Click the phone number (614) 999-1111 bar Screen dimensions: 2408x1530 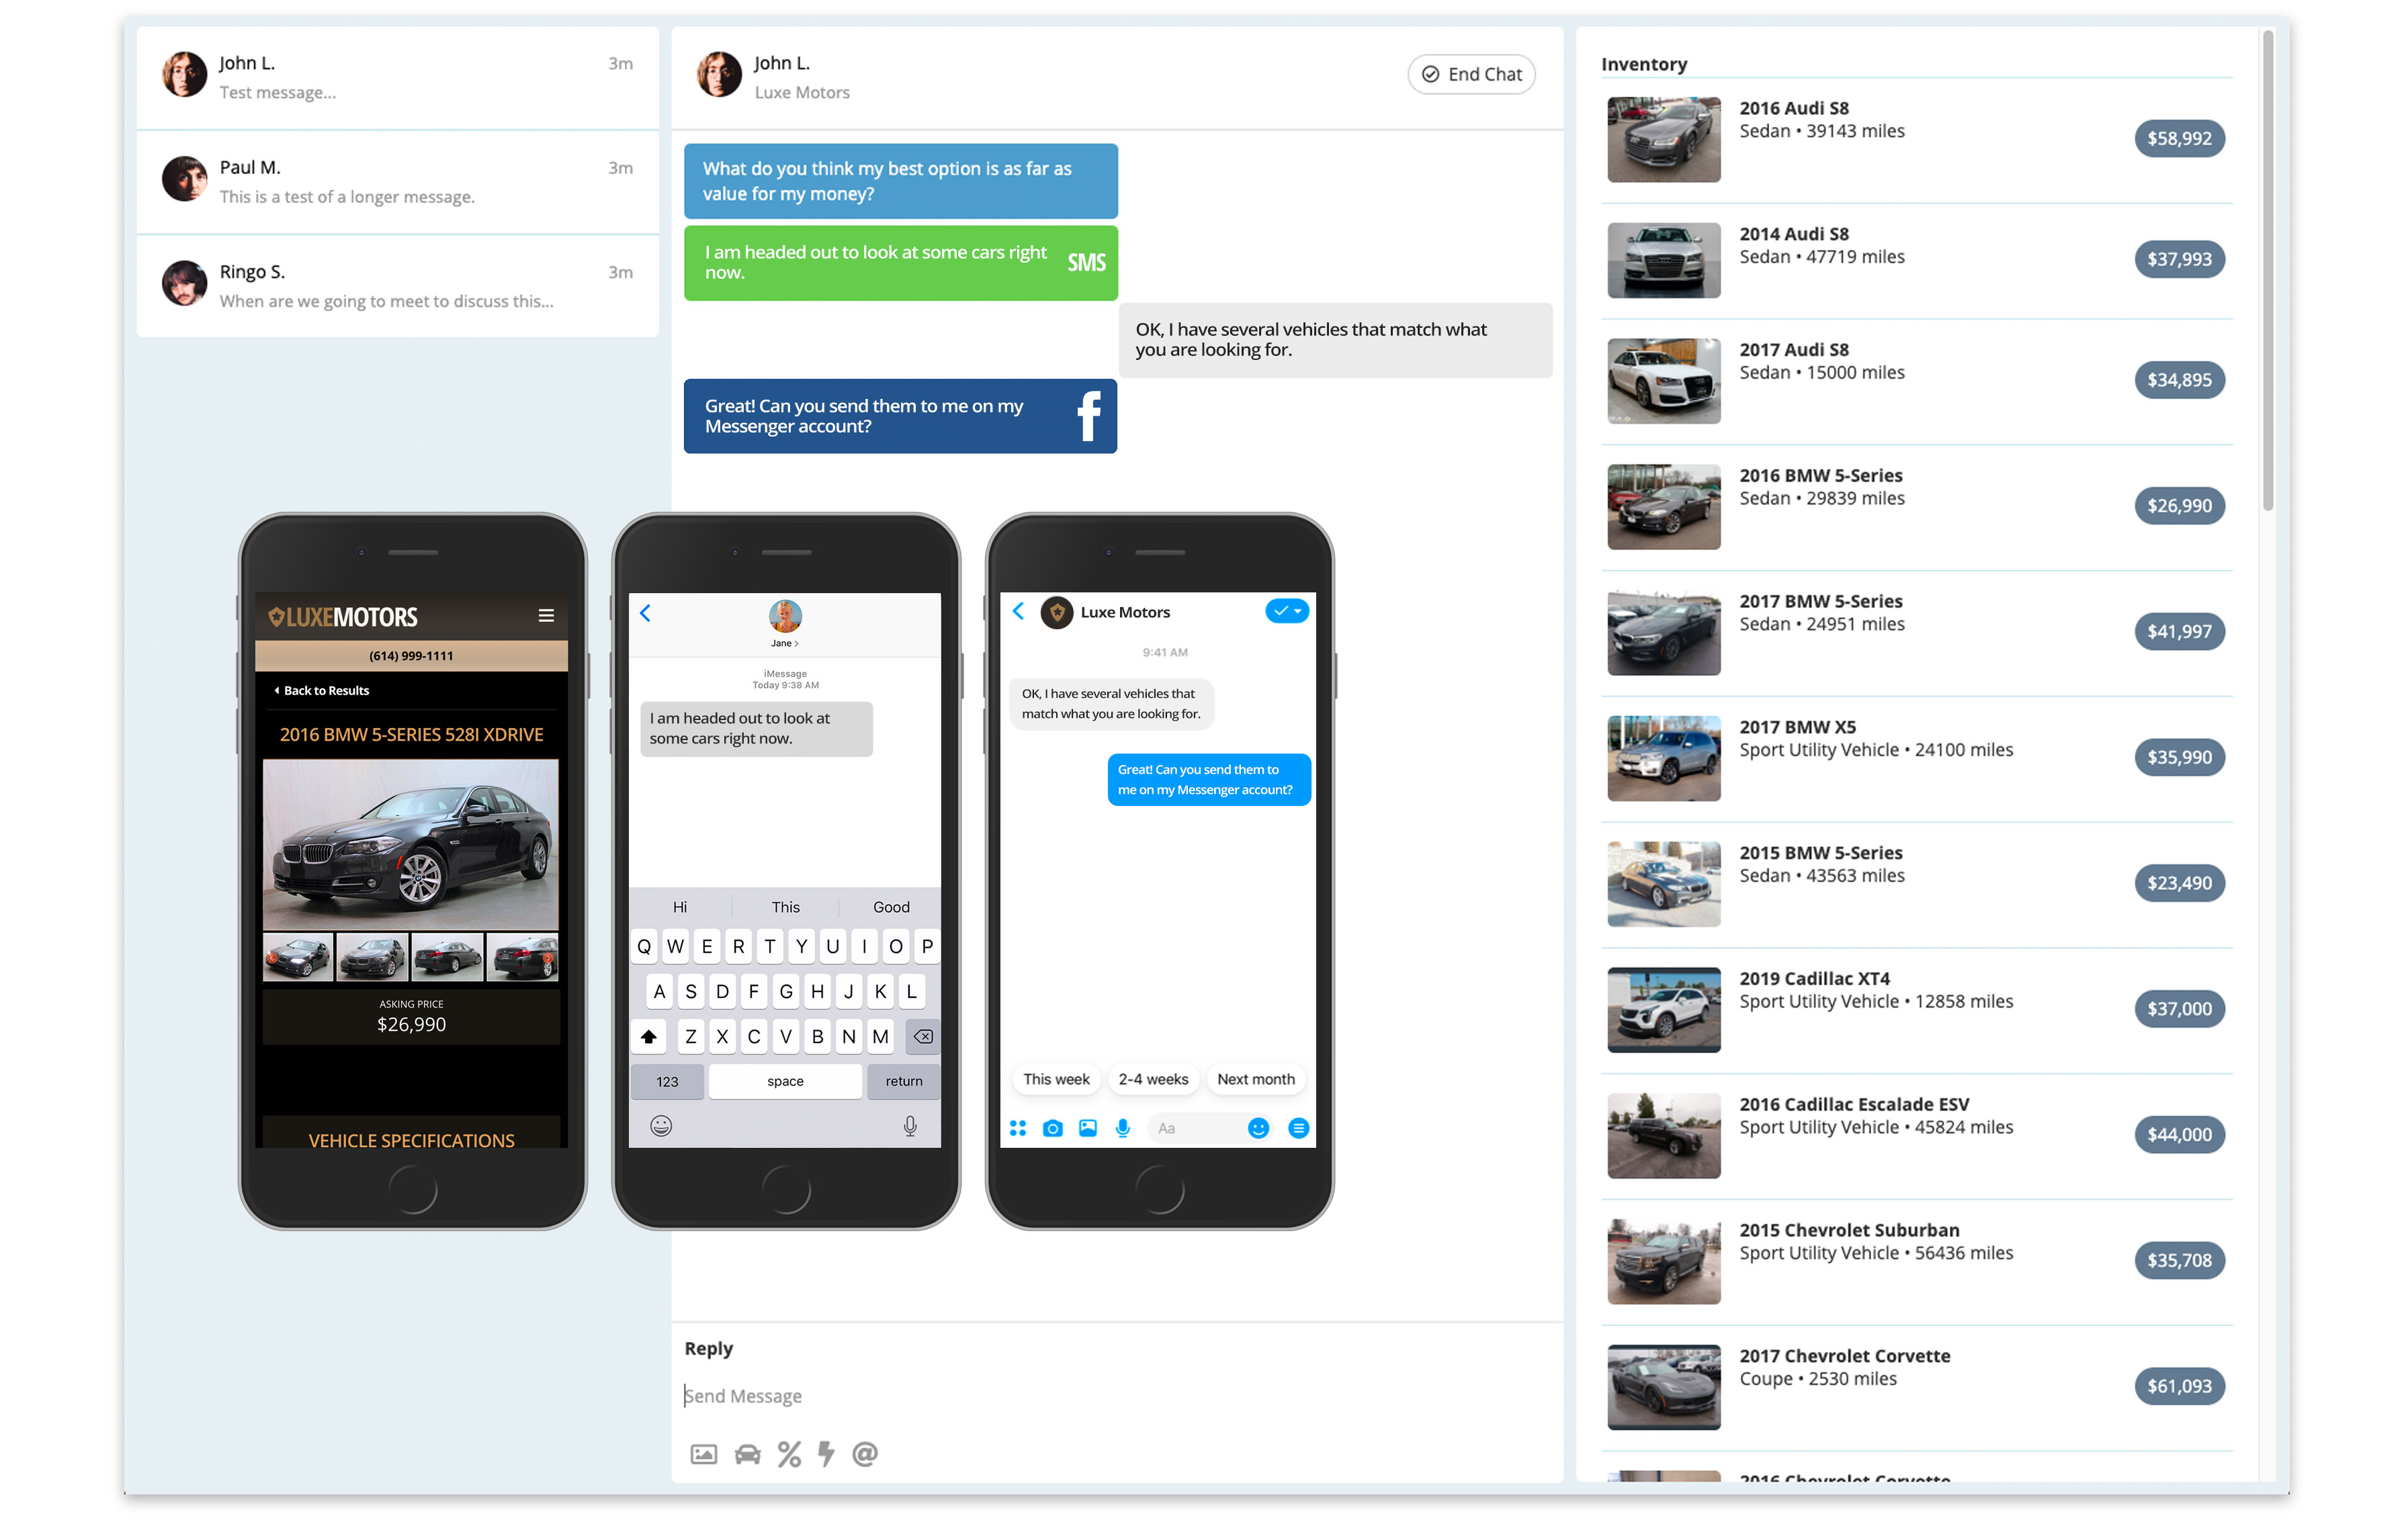pos(411,656)
